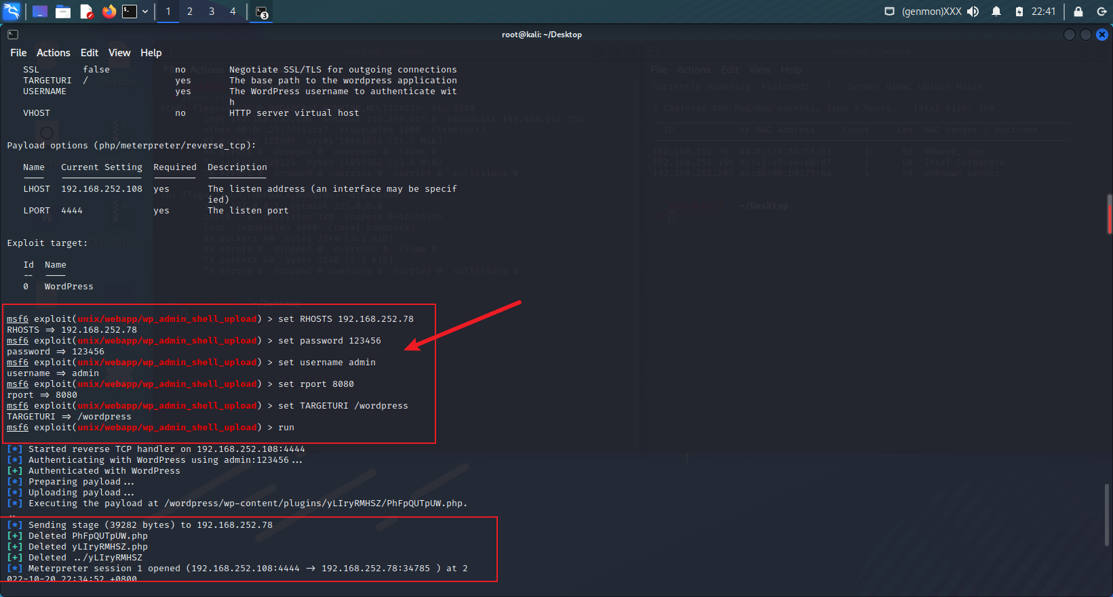Click the 'Meterpreter session 1 opened' line
1113x597 pixels.
[237, 569]
